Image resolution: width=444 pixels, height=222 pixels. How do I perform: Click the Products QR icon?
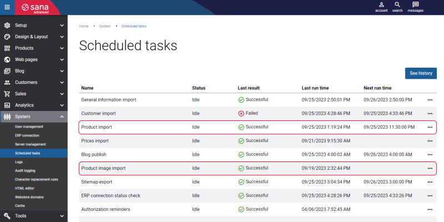(x=7, y=48)
